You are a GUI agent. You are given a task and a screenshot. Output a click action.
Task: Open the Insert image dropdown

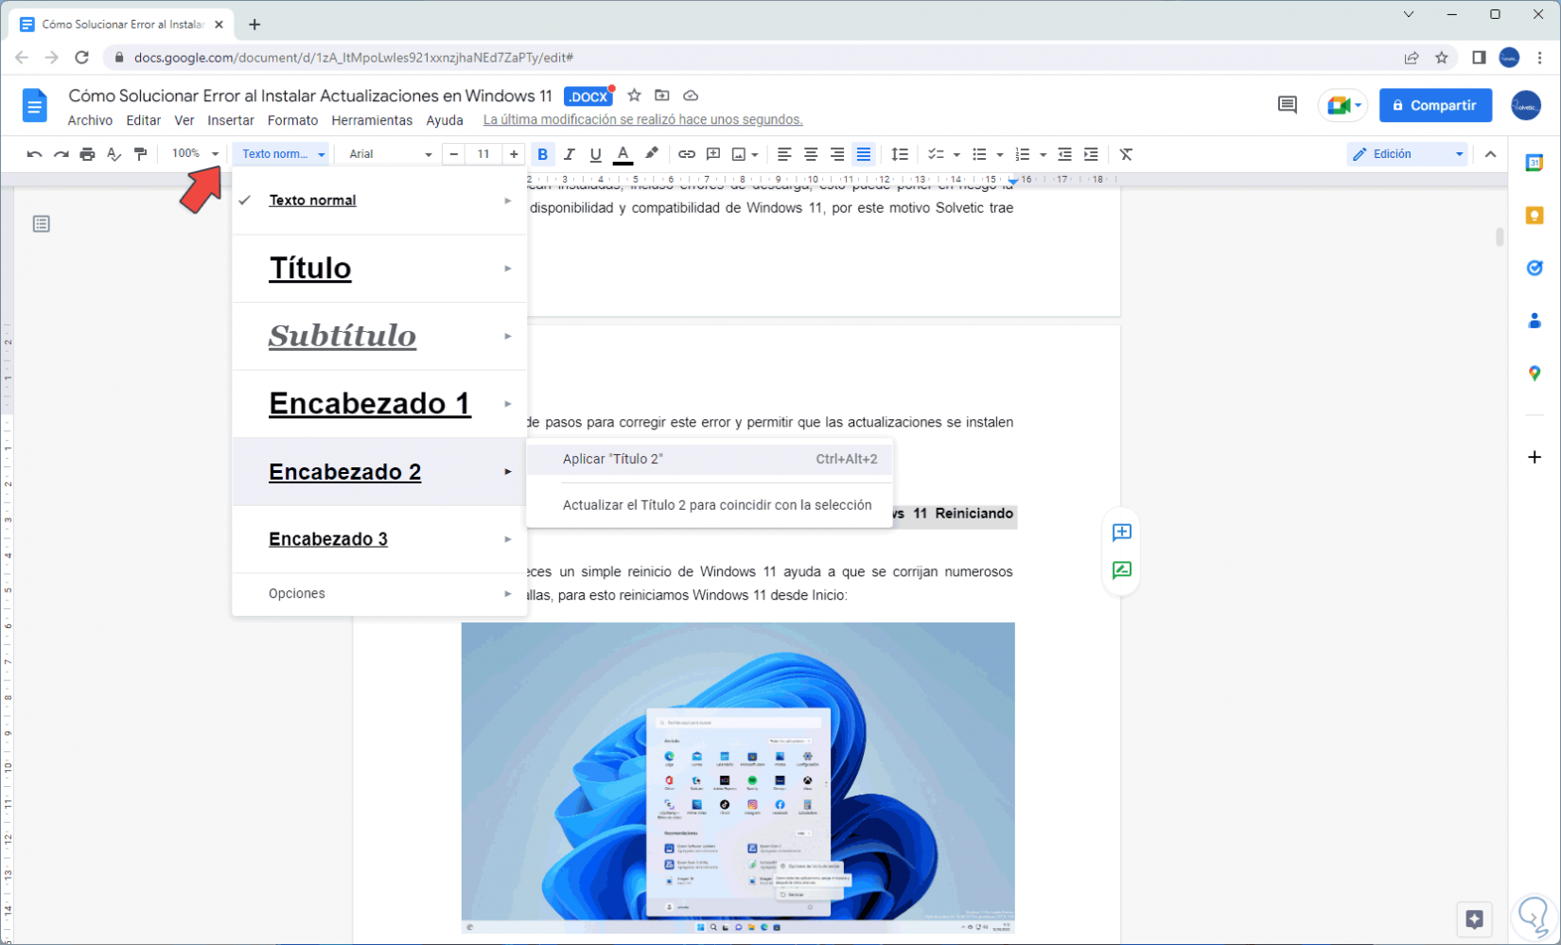tap(745, 154)
